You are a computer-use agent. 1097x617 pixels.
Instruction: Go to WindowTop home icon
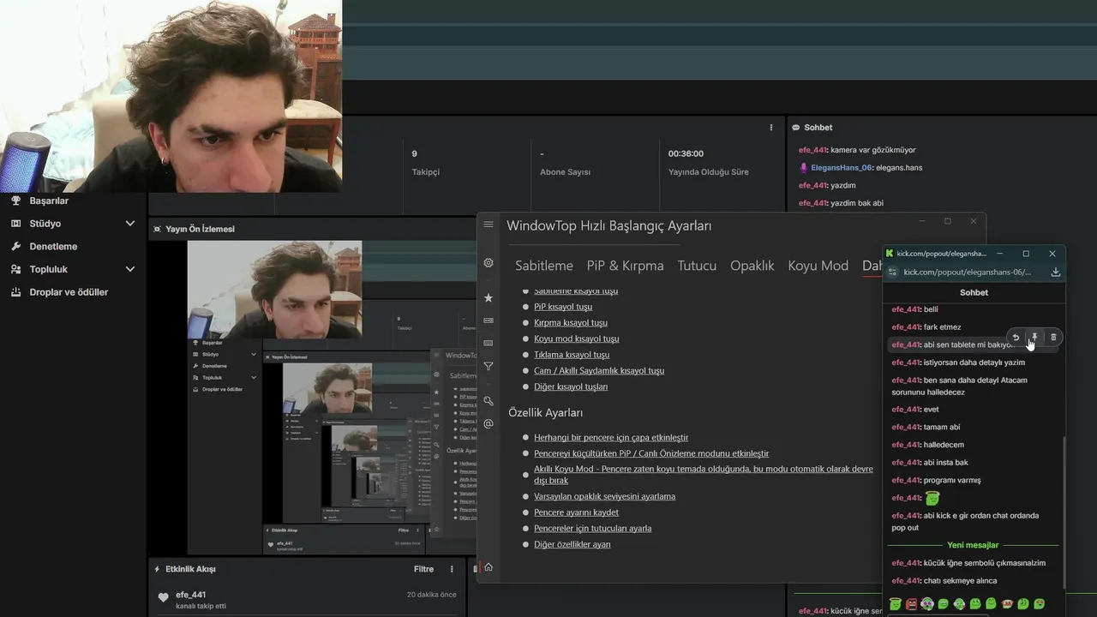click(489, 567)
